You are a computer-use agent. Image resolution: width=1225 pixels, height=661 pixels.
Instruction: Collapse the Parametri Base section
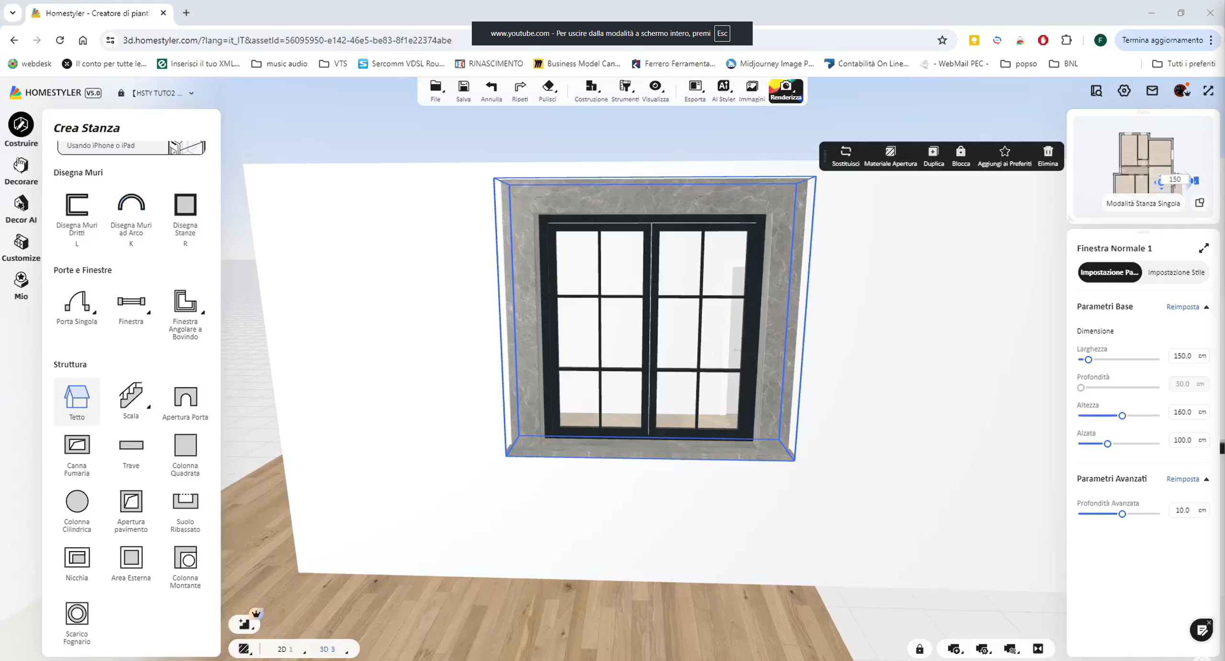1206,307
